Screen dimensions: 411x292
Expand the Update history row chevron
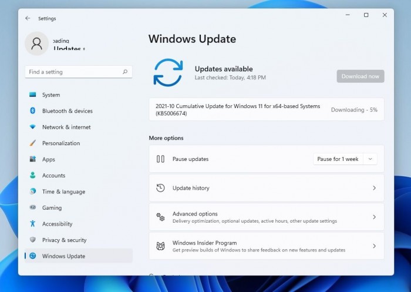[374, 188]
